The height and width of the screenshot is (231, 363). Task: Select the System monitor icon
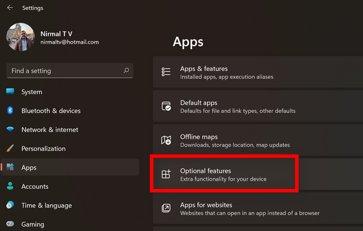pyautogui.click(x=10, y=91)
